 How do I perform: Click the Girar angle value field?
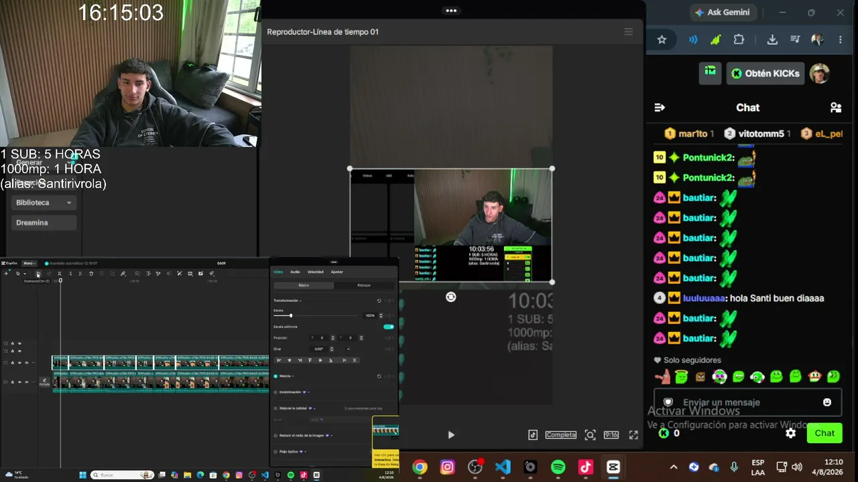pyautogui.click(x=320, y=349)
